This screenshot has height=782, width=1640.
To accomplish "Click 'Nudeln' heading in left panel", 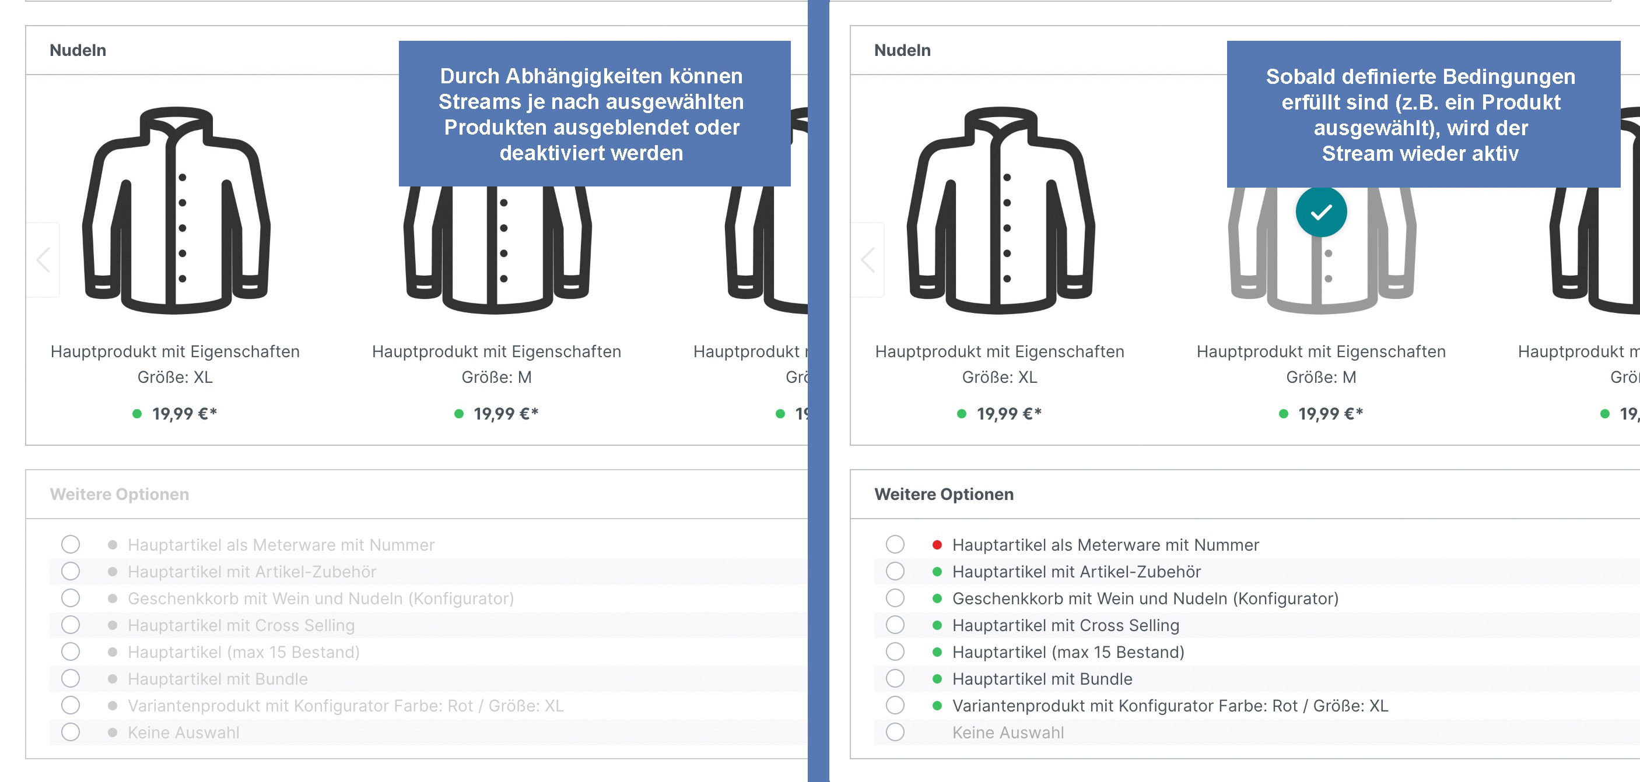I will (78, 50).
